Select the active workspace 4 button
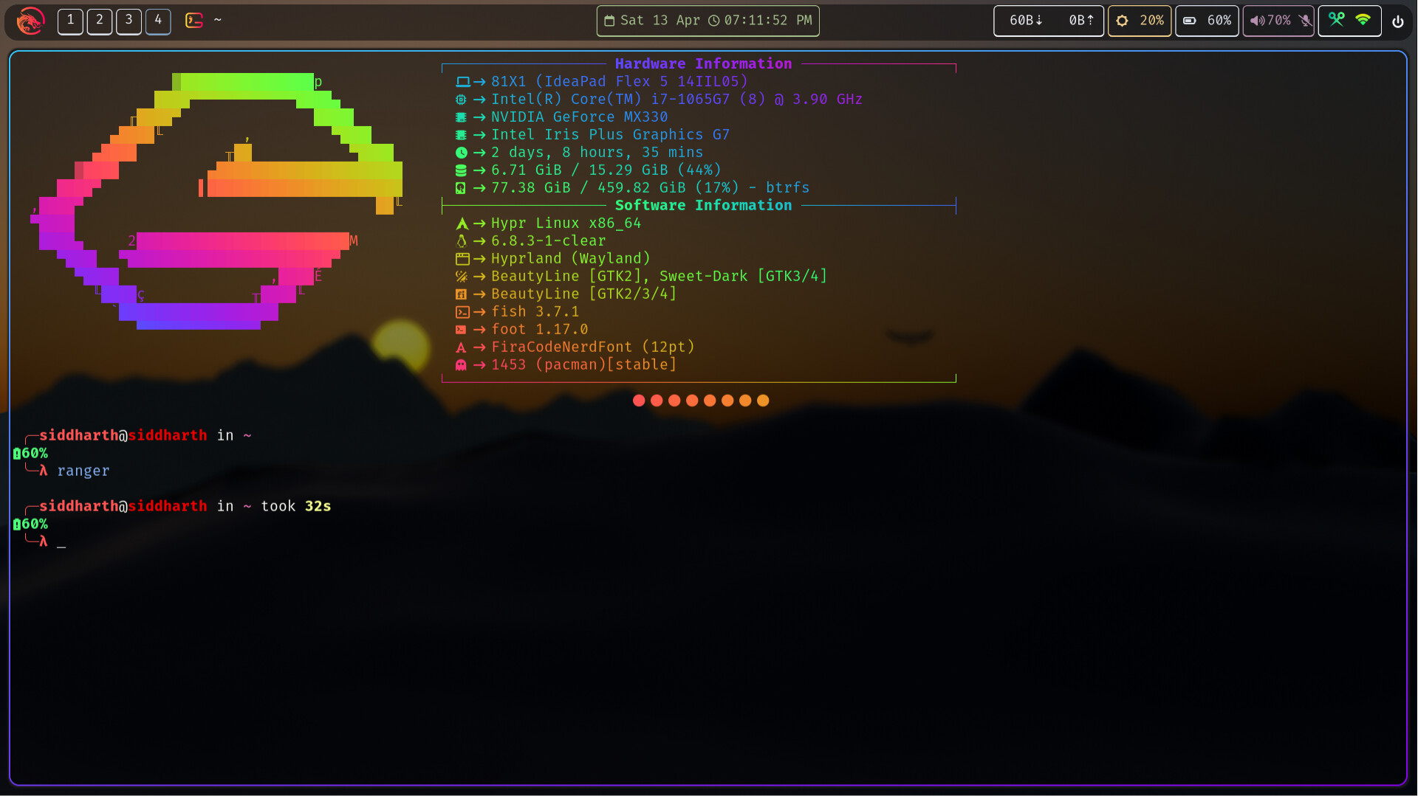Viewport: 1418px width, 796px height. click(x=158, y=21)
